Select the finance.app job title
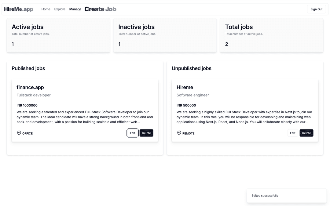The height and width of the screenshot is (206, 330). 30,87
